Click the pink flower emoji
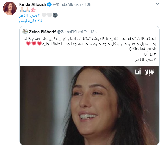The image size is (164, 147). (33, 10)
